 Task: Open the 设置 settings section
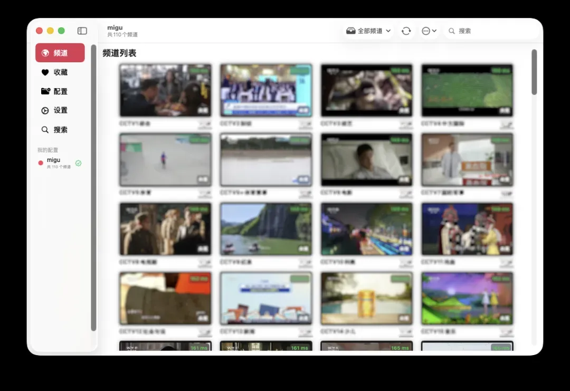[x=60, y=111]
